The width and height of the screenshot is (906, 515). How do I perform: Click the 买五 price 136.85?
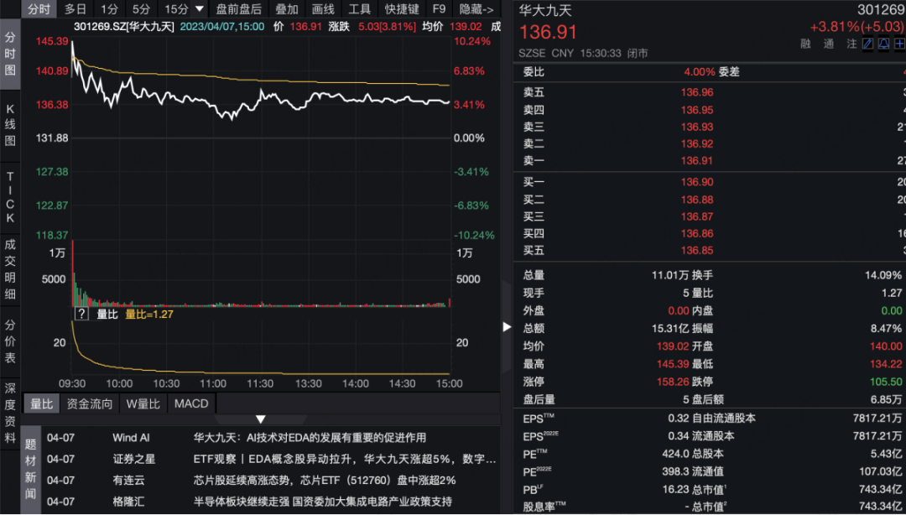[x=697, y=250]
